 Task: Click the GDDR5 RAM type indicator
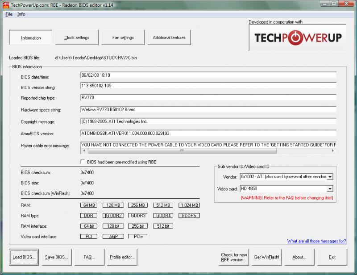coord(189,216)
